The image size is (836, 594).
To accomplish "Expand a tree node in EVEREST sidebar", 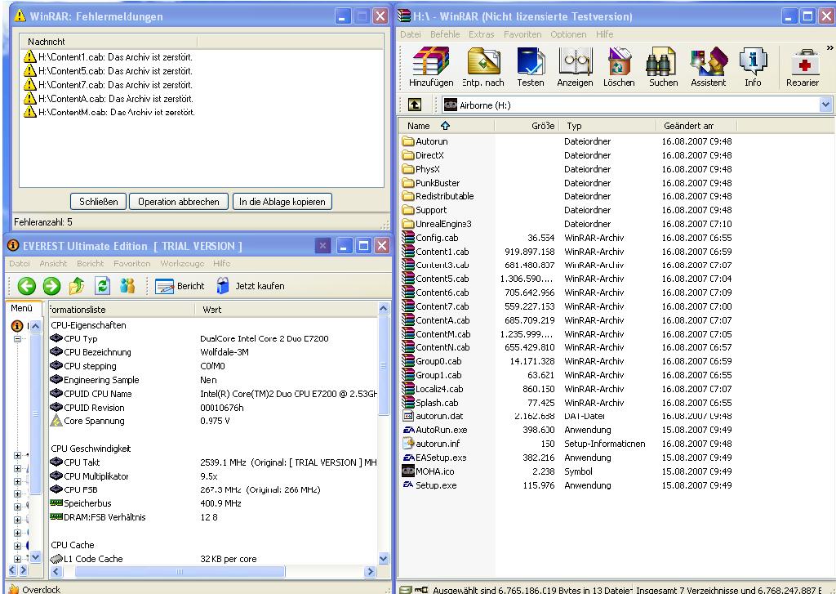I will (18, 456).
